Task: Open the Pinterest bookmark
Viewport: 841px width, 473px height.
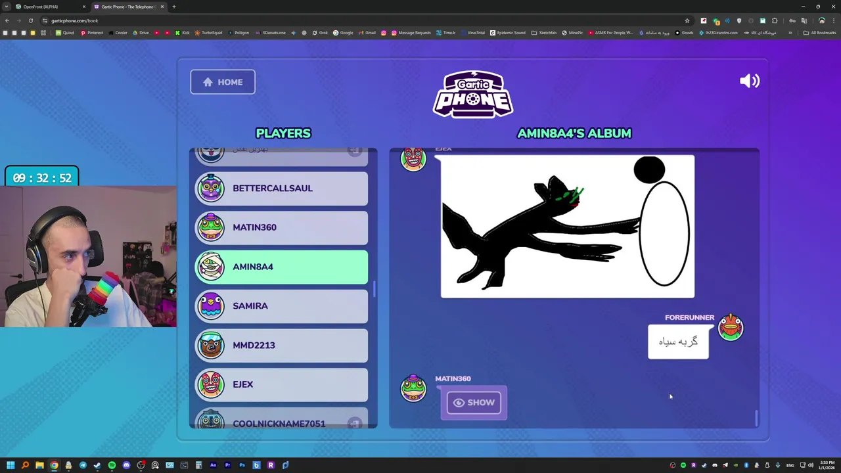Action: [x=92, y=33]
